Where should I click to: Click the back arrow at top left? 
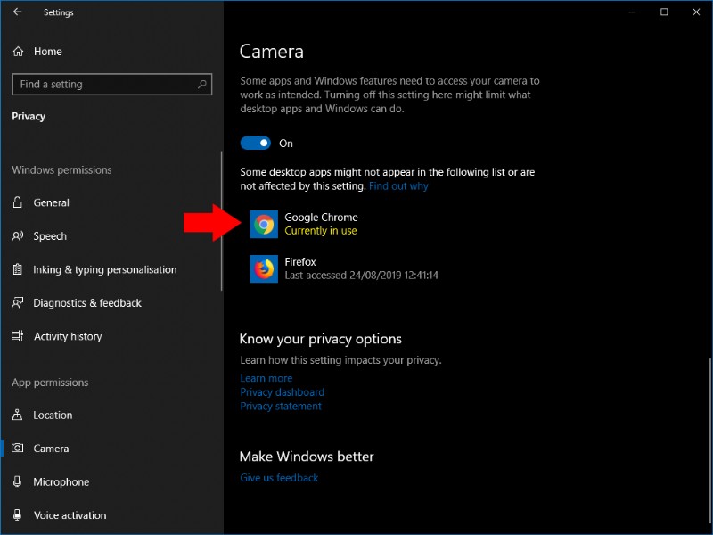[19, 12]
